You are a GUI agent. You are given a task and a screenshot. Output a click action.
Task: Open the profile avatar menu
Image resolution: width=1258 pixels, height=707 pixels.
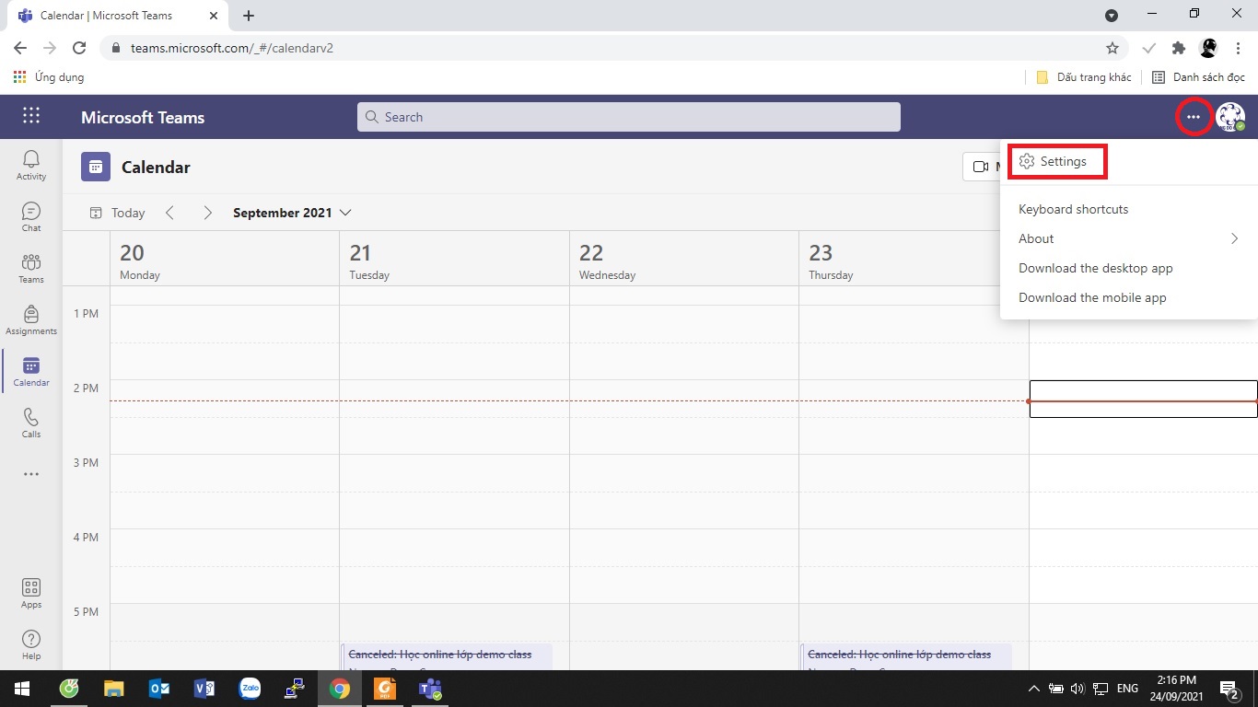[x=1229, y=117]
